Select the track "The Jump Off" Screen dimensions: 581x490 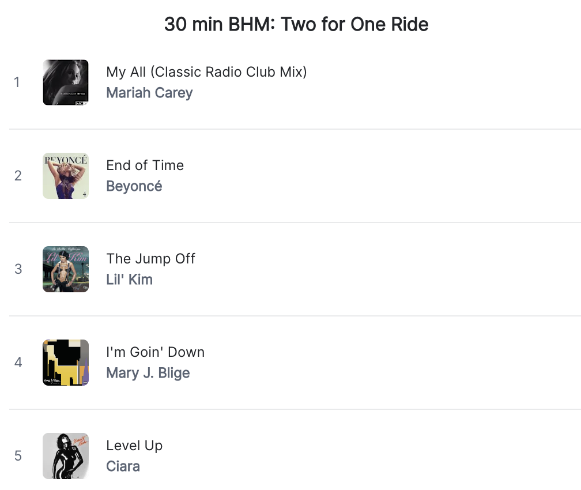[x=150, y=258]
